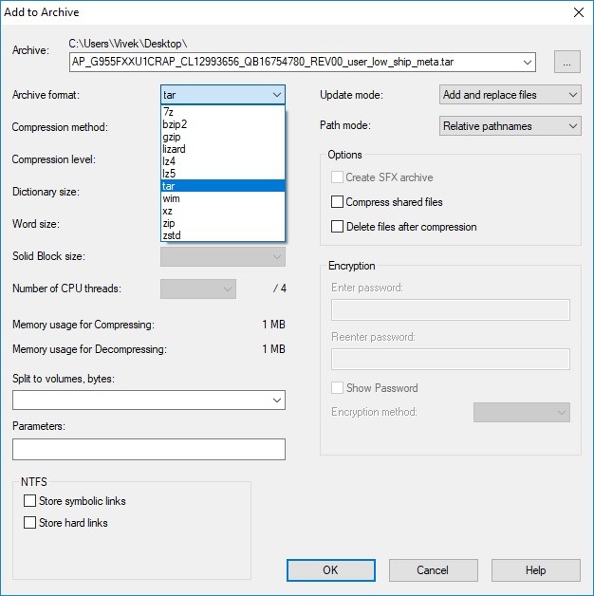594x596 pixels.
Task: Choose zstd archive format
Action: pyautogui.click(x=223, y=235)
